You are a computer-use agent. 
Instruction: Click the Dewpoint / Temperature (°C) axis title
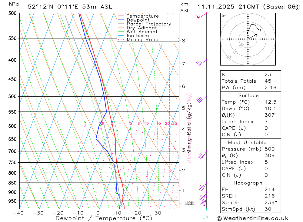[104, 218]
